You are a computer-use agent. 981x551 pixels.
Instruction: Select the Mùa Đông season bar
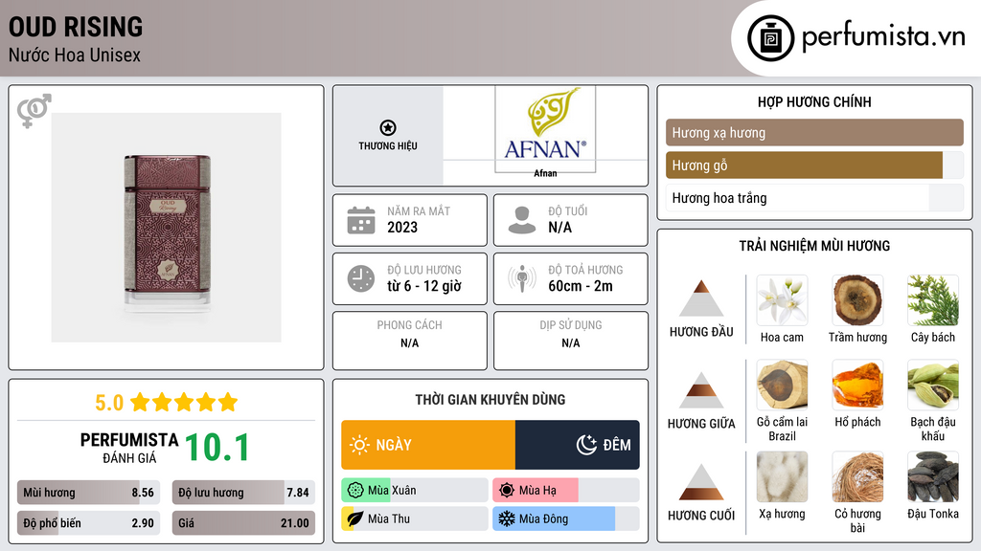coord(565,519)
